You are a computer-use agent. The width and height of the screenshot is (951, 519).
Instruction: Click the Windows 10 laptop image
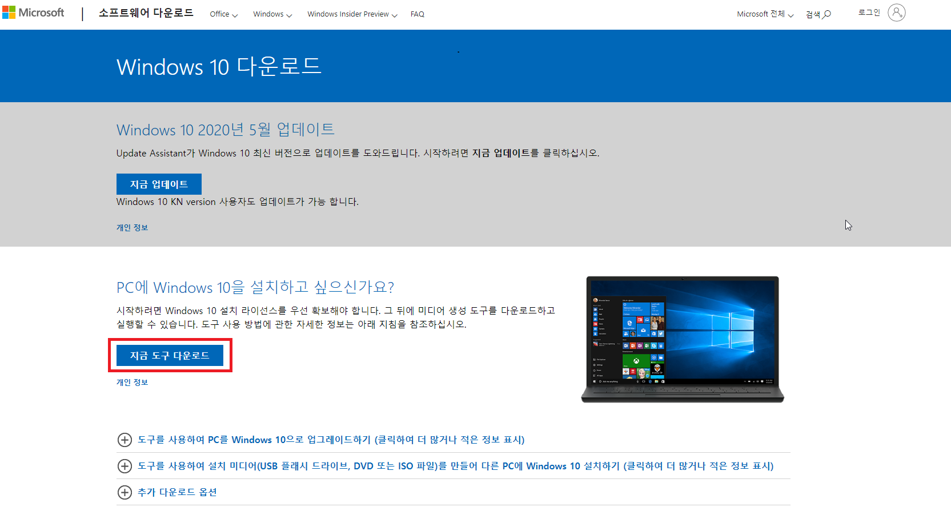tap(683, 340)
